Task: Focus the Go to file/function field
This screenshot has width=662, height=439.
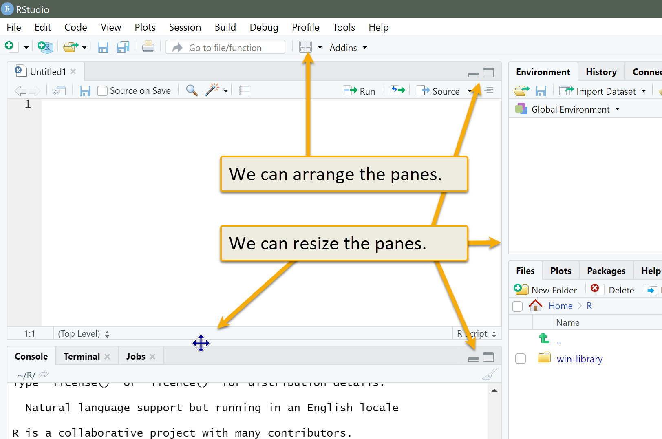Action: tap(225, 47)
